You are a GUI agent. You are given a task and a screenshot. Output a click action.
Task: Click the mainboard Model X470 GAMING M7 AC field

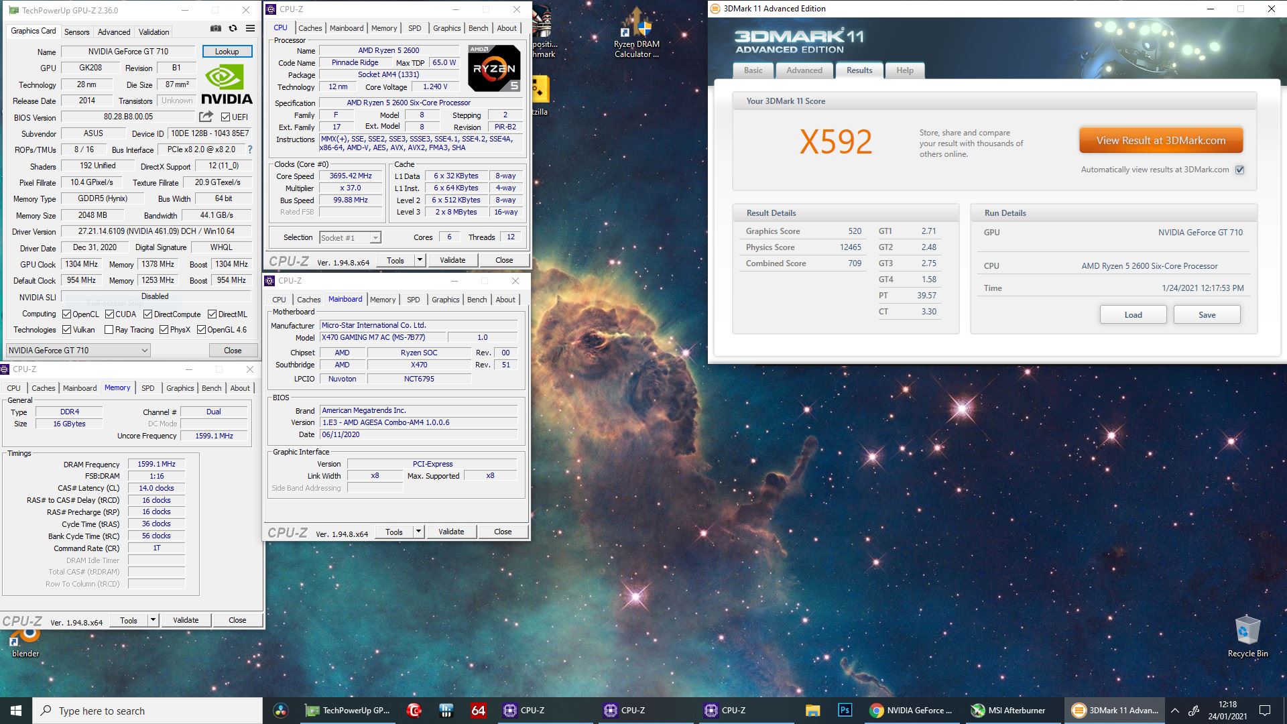[x=382, y=337]
